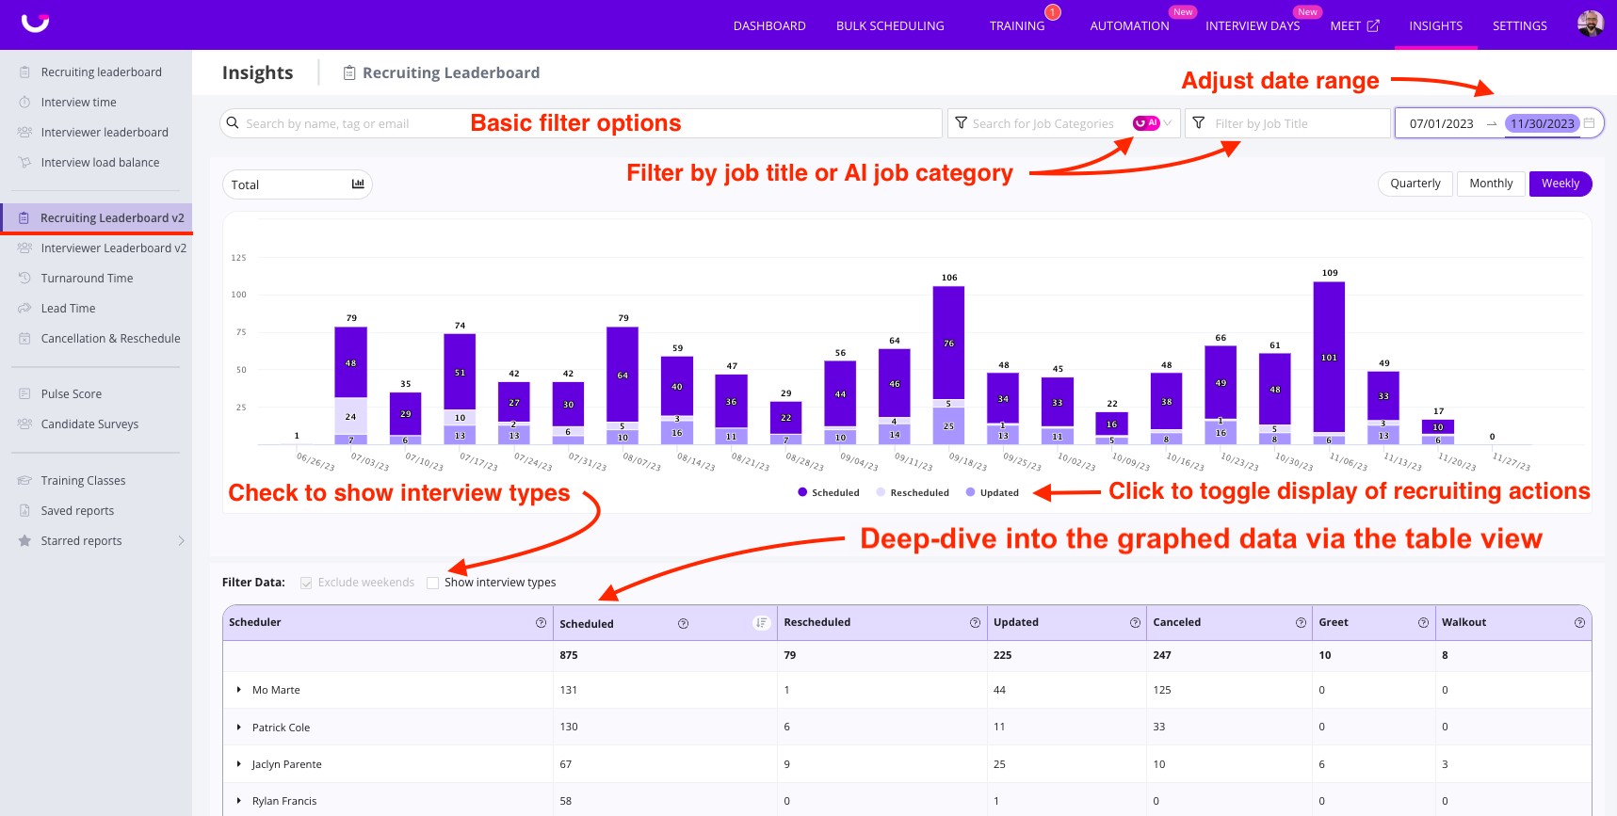Expand the Mo Marte row
Viewport: 1617px width, 816px height.
[x=239, y=690]
